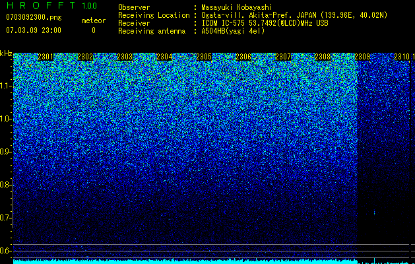
Task: Click the 2303 time marker
Action: pyautogui.click(x=125, y=57)
